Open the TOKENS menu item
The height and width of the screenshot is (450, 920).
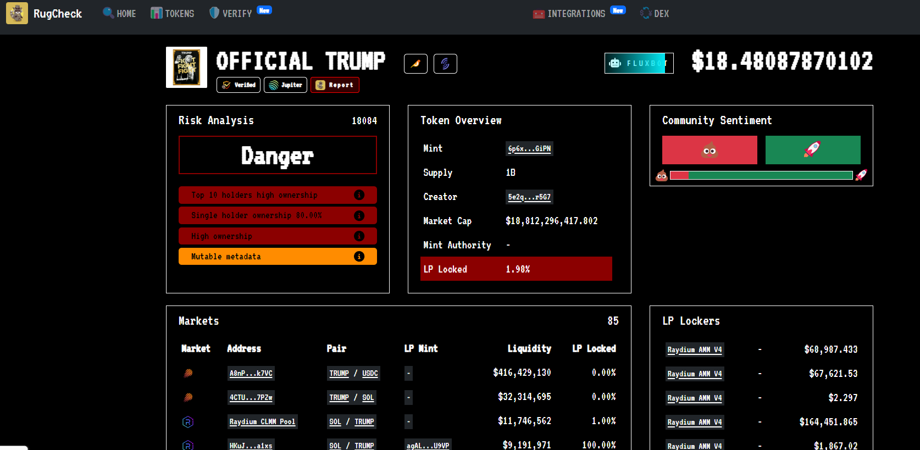click(x=173, y=13)
